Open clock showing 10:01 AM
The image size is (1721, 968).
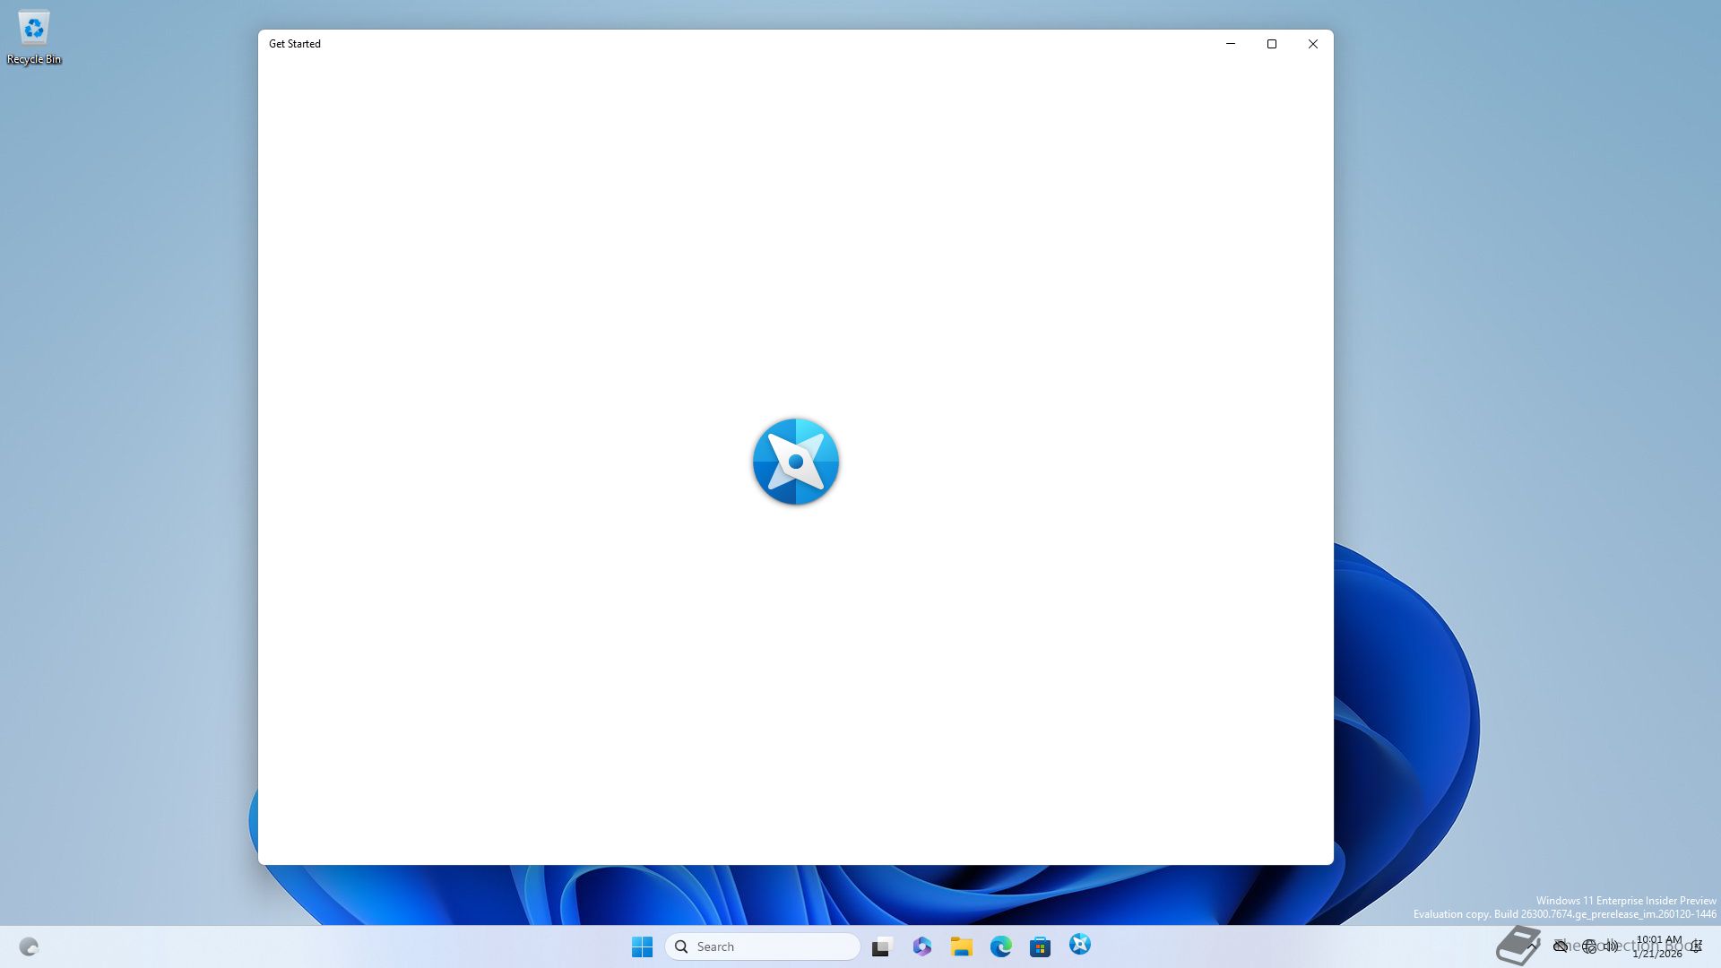pos(1658,946)
